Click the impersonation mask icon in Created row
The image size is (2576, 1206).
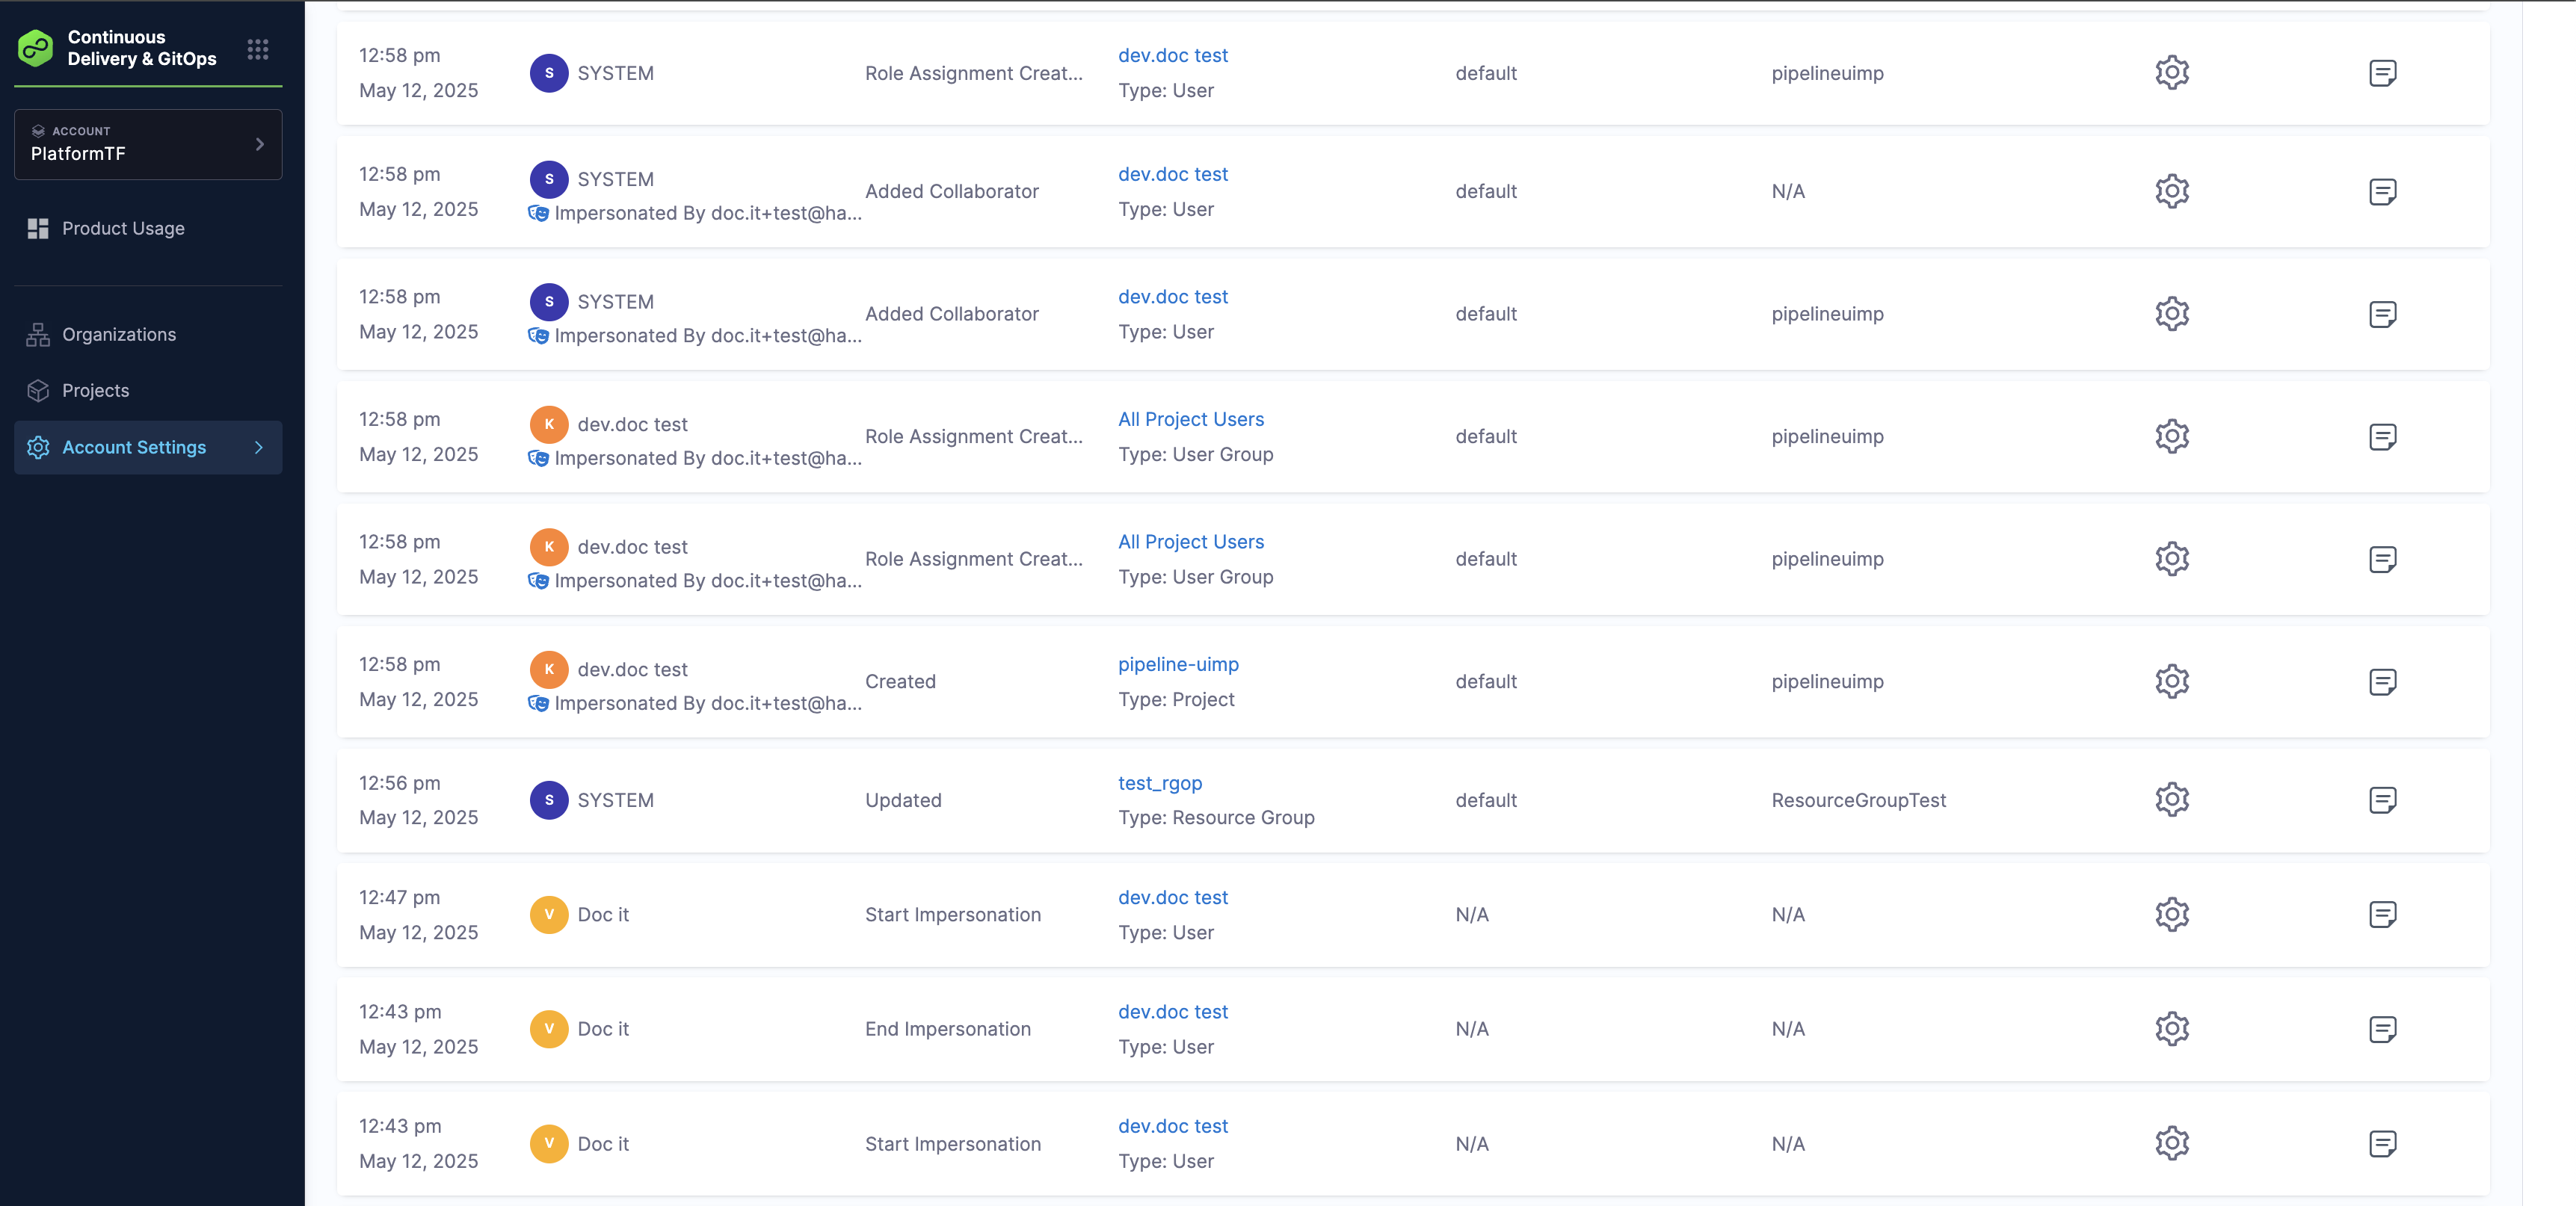538,703
